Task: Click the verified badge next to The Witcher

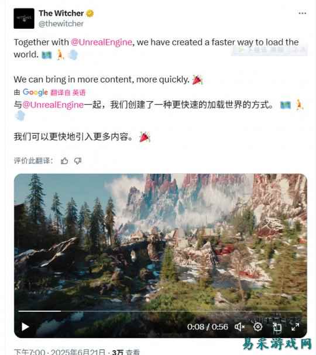Action: (90, 13)
